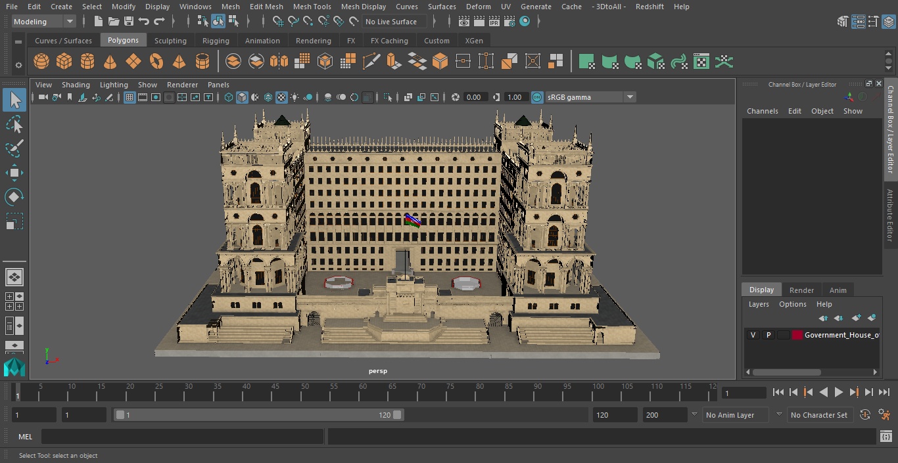Click the Government_House layer color swatch
This screenshot has height=463, width=898.
tap(797, 335)
